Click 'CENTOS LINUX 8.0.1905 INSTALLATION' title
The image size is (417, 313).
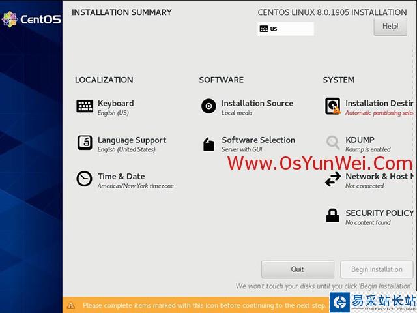[x=332, y=12]
